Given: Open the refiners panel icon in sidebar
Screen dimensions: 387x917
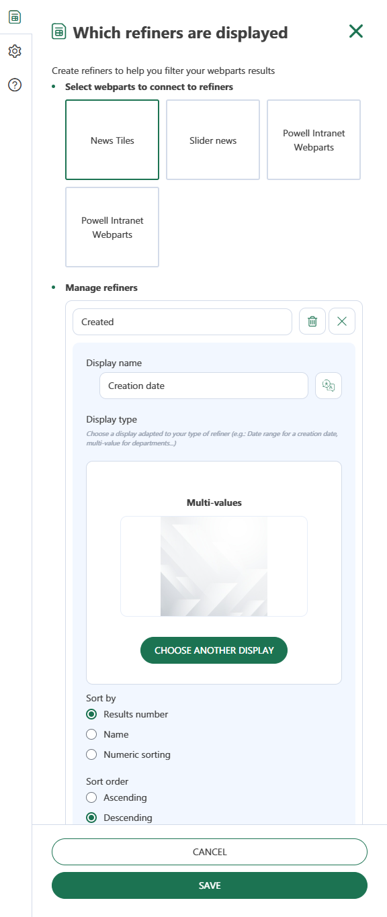Looking at the screenshot, I should point(15,17).
